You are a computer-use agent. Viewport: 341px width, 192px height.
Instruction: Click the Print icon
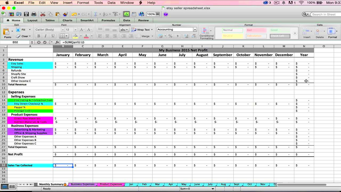(34, 14)
